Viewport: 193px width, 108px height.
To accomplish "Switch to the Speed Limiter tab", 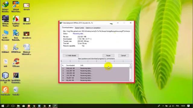I will 80,28.
